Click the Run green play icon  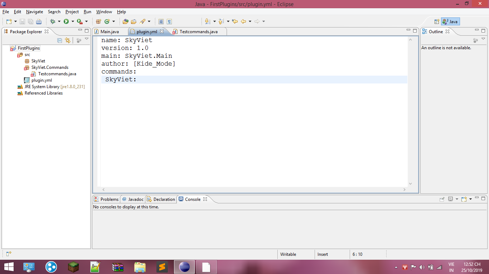click(x=66, y=21)
